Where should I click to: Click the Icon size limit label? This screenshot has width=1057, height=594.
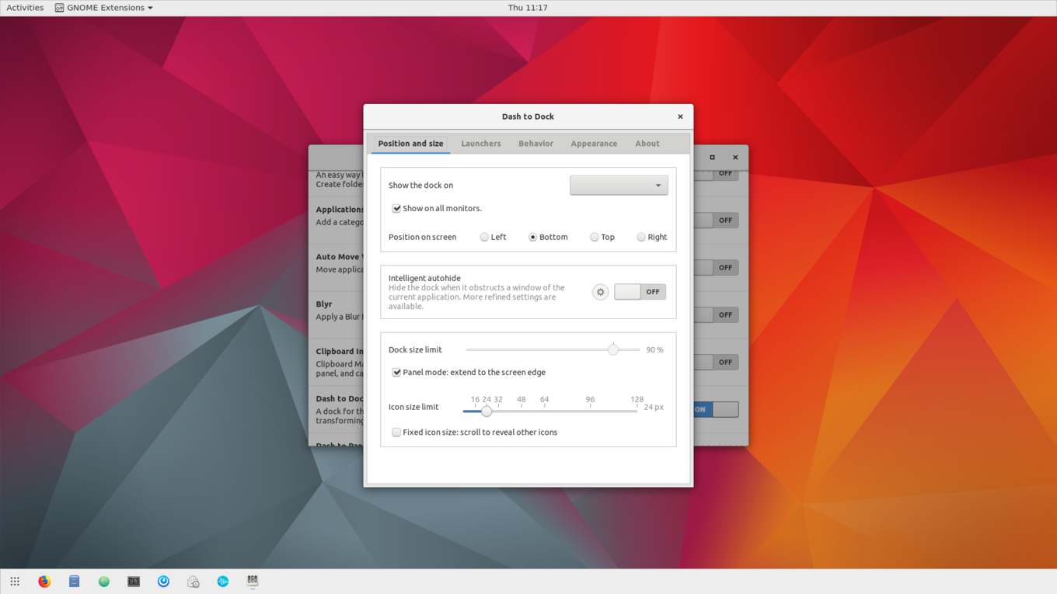pyautogui.click(x=413, y=407)
